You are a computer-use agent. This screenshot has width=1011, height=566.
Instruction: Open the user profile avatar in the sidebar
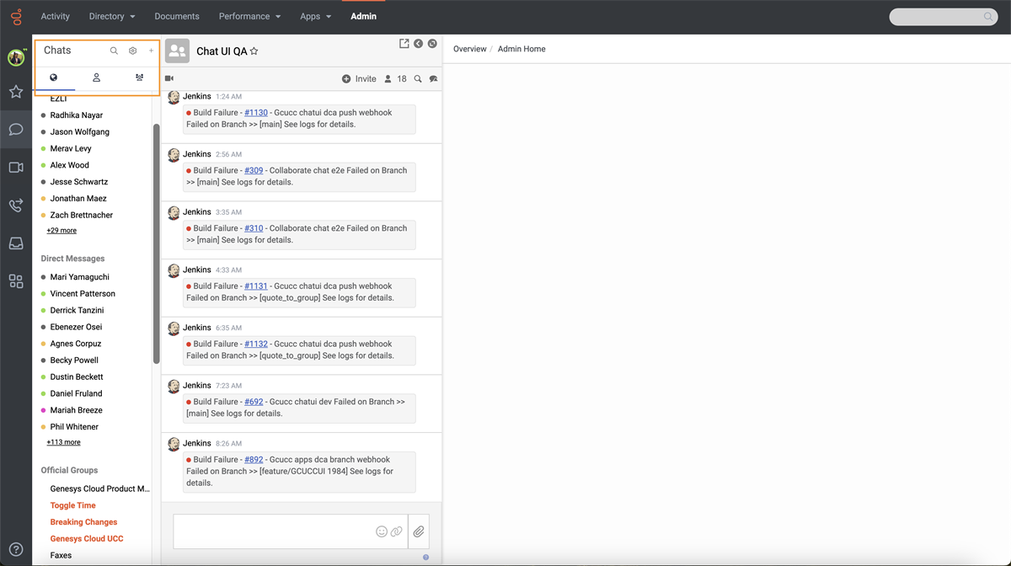(x=16, y=58)
